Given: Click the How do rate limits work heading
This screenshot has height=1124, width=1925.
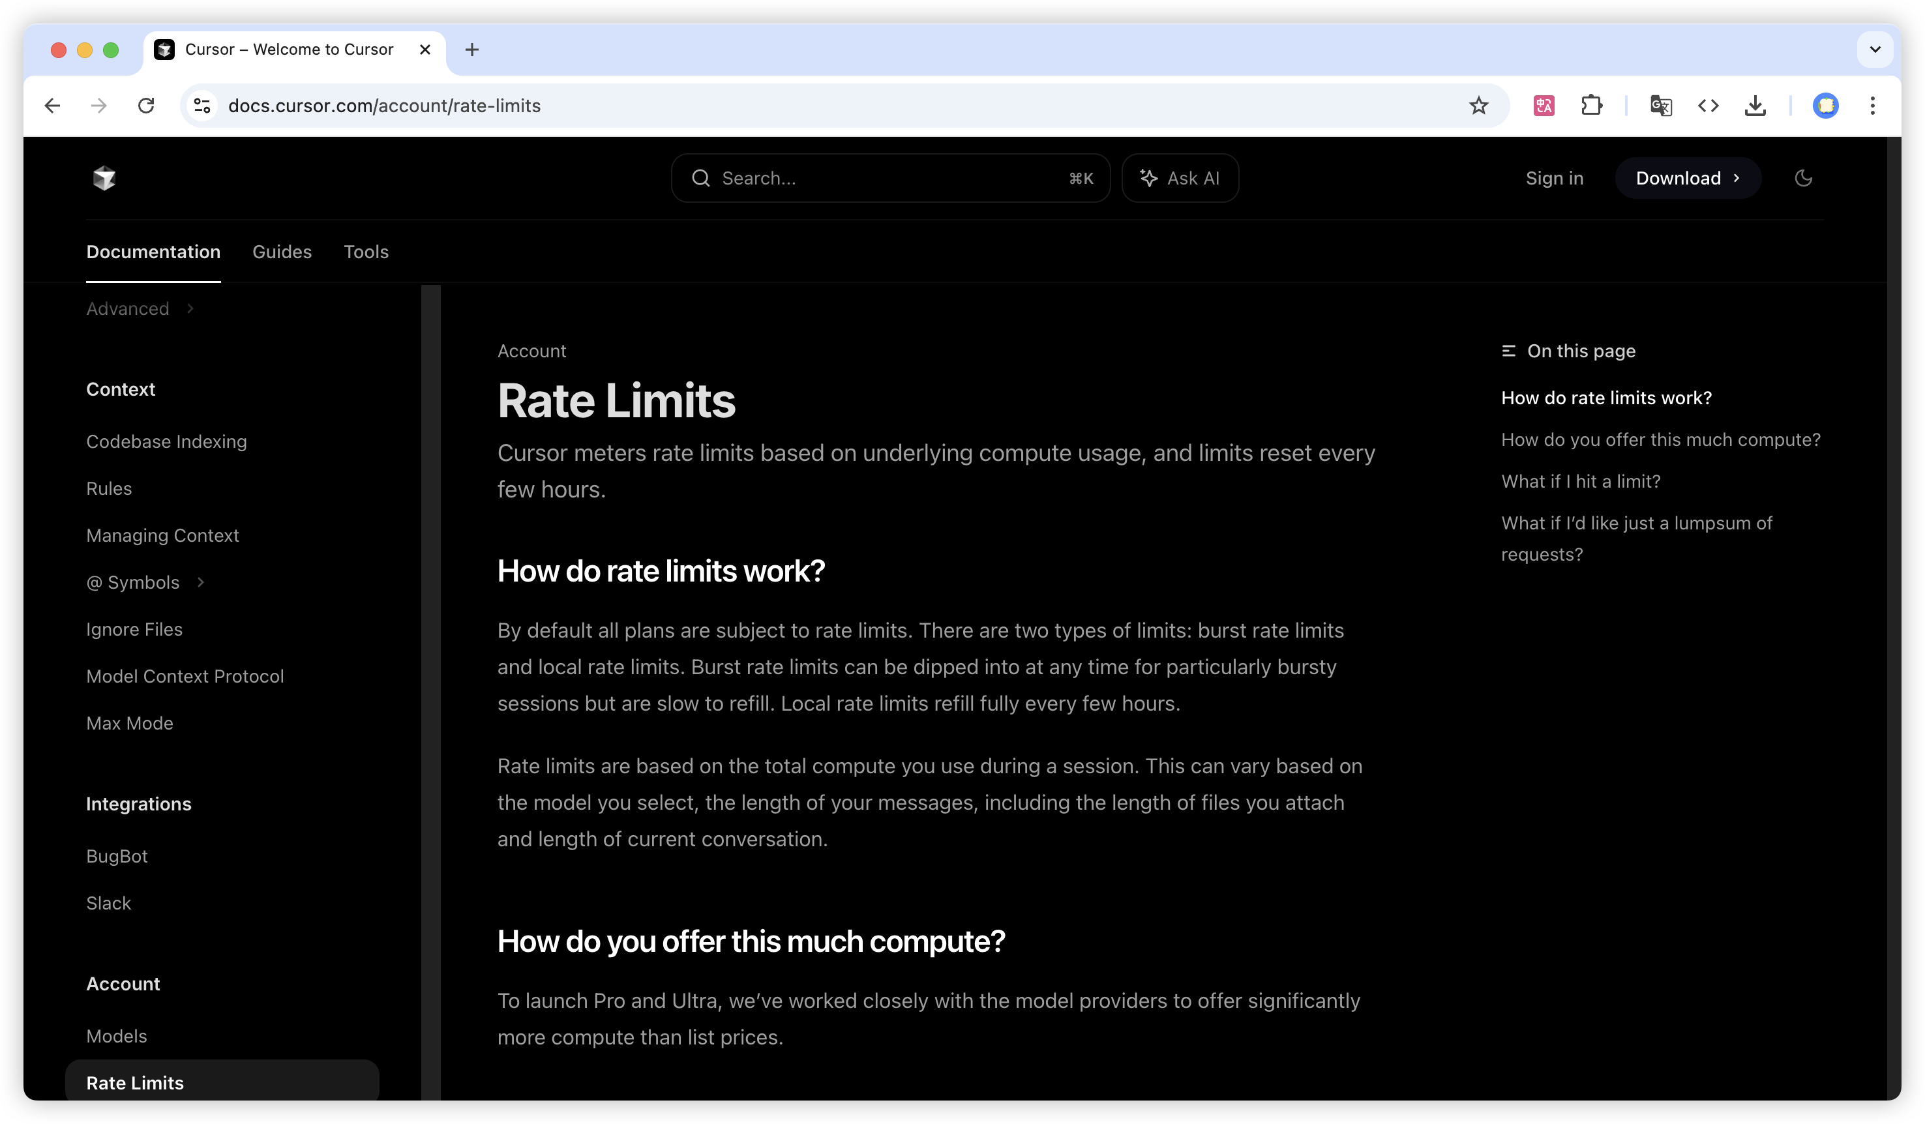Looking at the screenshot, I should click(x=661, y=571).
